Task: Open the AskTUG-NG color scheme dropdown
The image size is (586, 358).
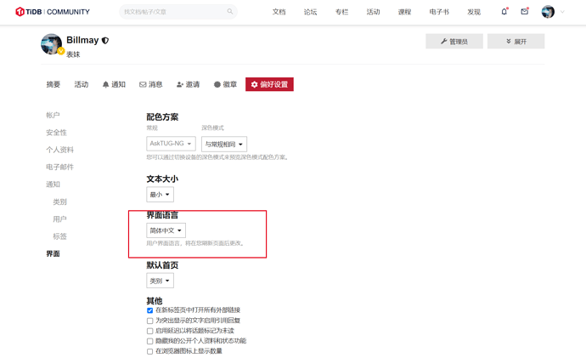Action: click(x=171, y=144)
